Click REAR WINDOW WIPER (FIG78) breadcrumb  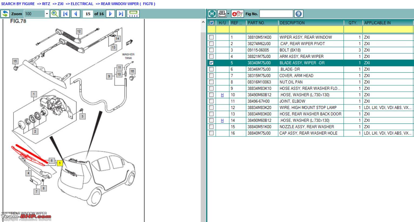pyautogui.click(x=128, y=4)
